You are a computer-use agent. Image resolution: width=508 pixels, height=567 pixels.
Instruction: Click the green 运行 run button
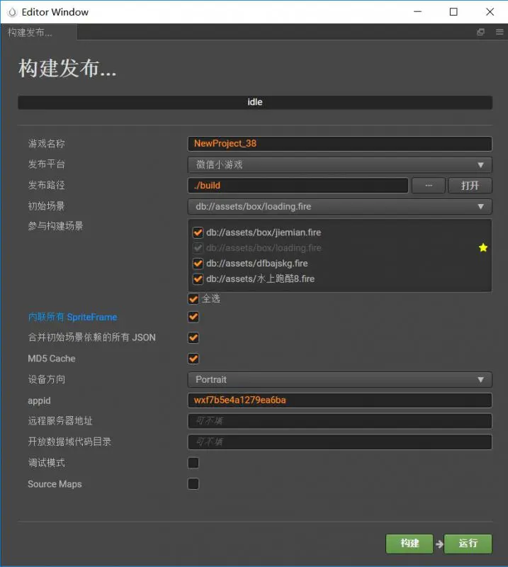pyautogui.click(x=468, y=544)
